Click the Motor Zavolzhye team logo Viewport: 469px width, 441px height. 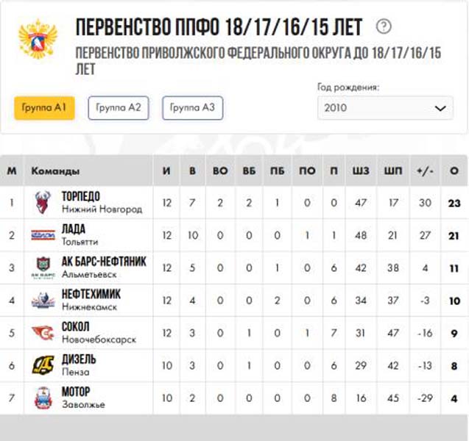(x=43, y=398)
